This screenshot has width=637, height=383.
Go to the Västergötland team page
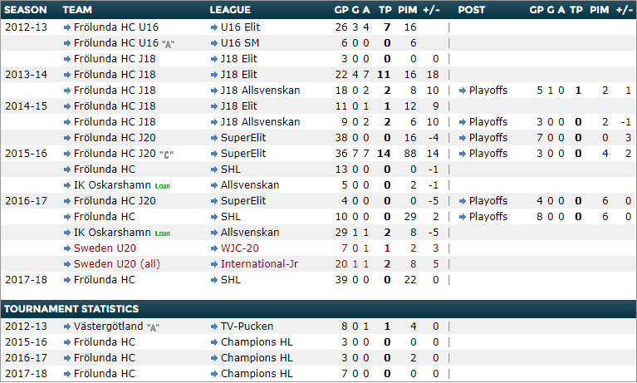tap(108, 327)
